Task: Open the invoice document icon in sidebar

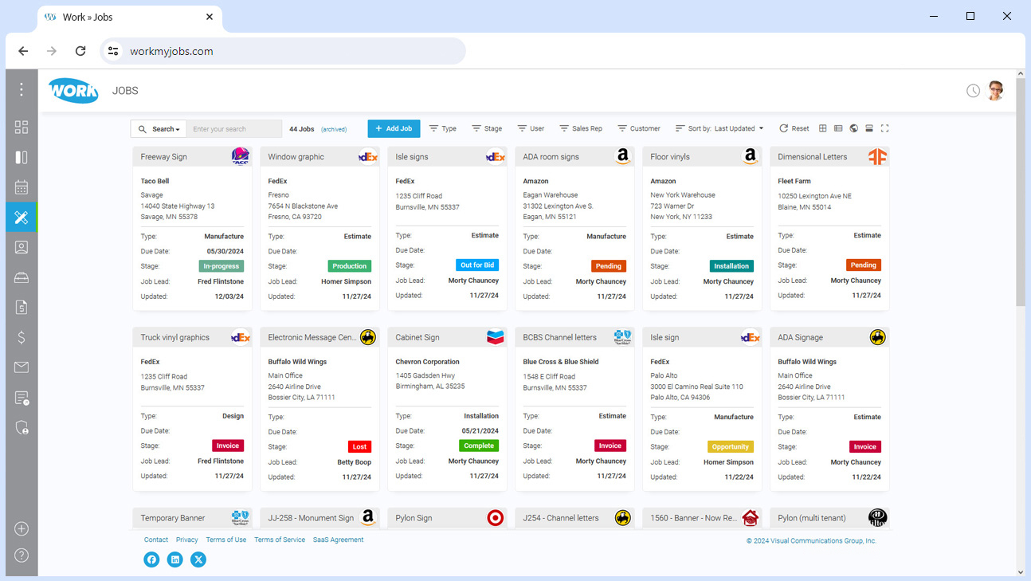Action: (x=22, y=307)
